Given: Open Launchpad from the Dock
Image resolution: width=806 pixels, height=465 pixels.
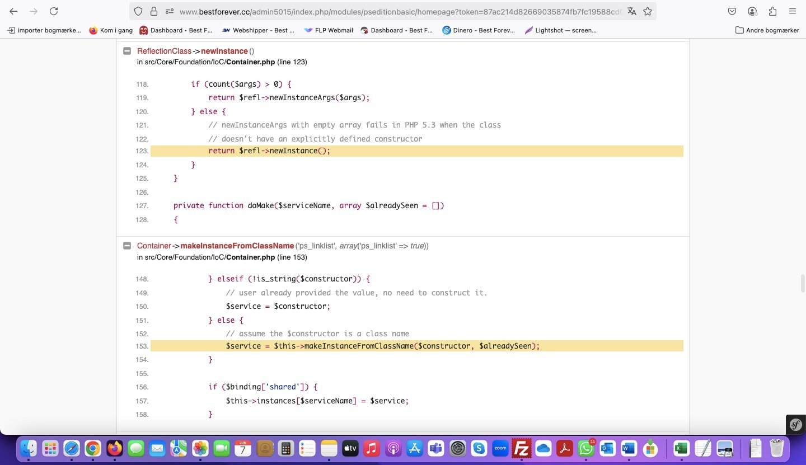Looking at the screenshot, I should (x=50, y=448).
